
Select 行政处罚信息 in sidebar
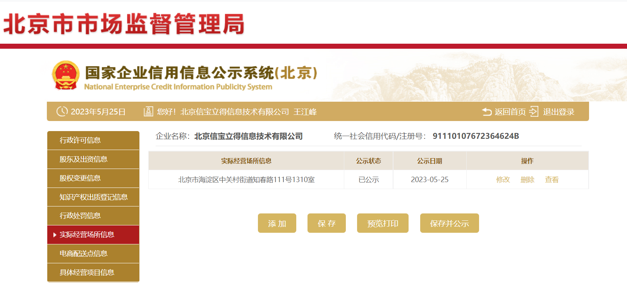click(93, 216)
